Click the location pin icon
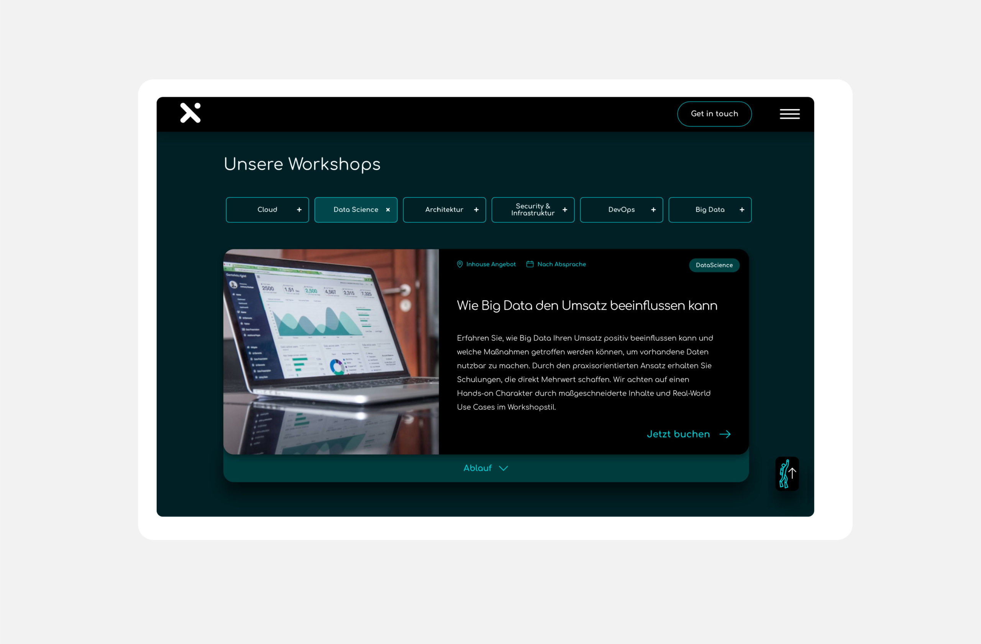Screen dimensions: 981x644 [x=459, y=265]
